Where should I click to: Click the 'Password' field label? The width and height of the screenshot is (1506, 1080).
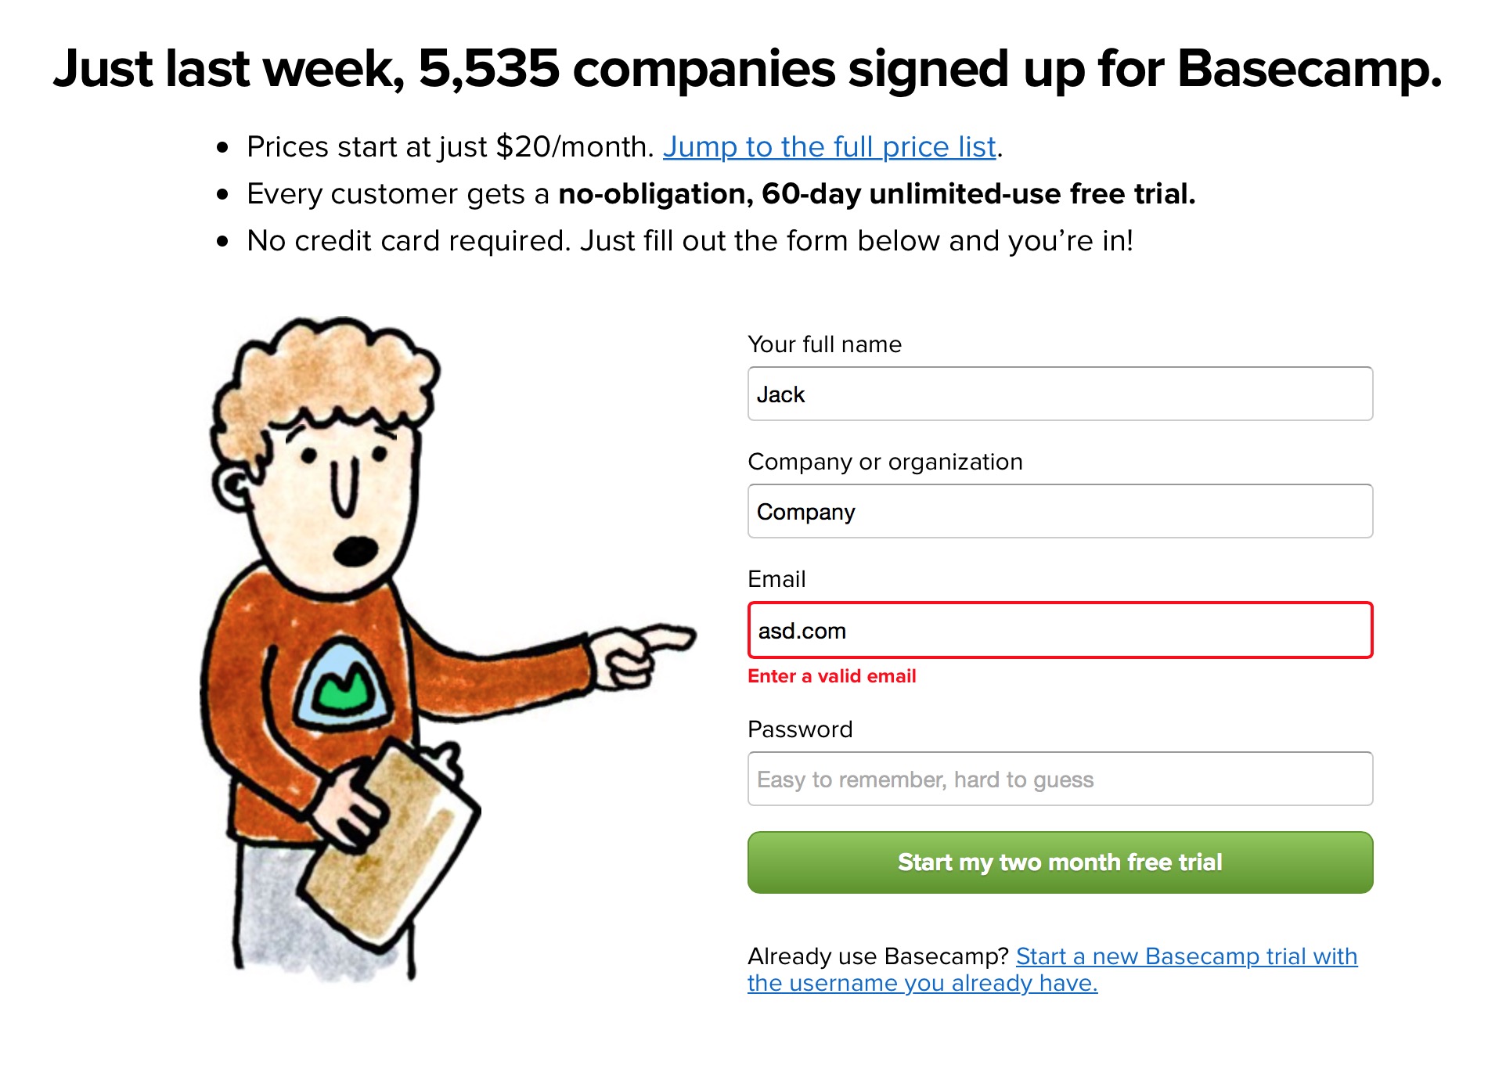(799, 729)
